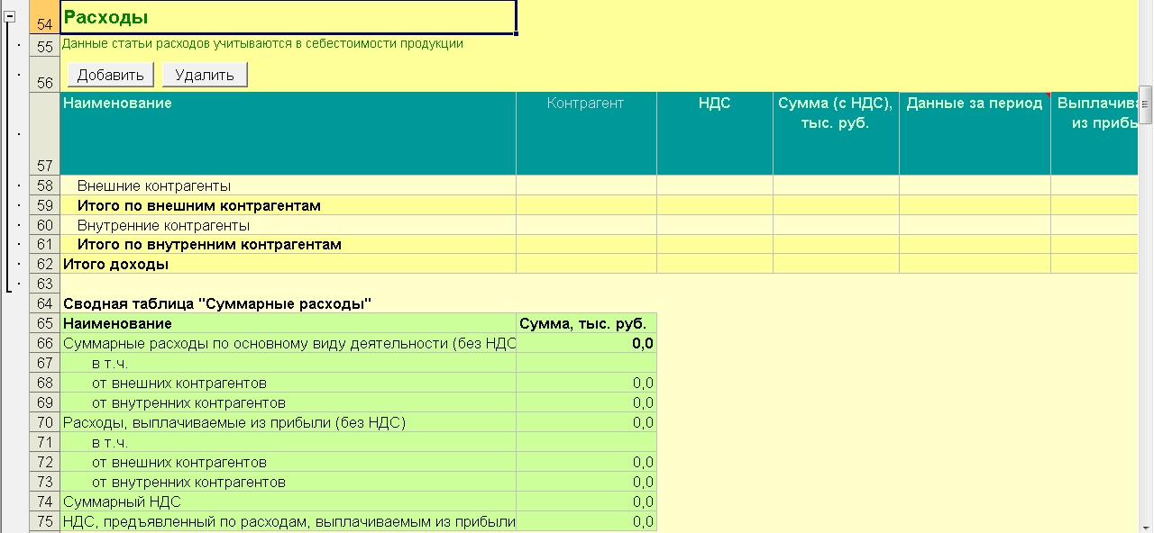This screenshot has width=1154, height=533.
Task: Click the Сумма, тыс. руб. summary header
Action: pyautogui.click(x=586, y=323)
